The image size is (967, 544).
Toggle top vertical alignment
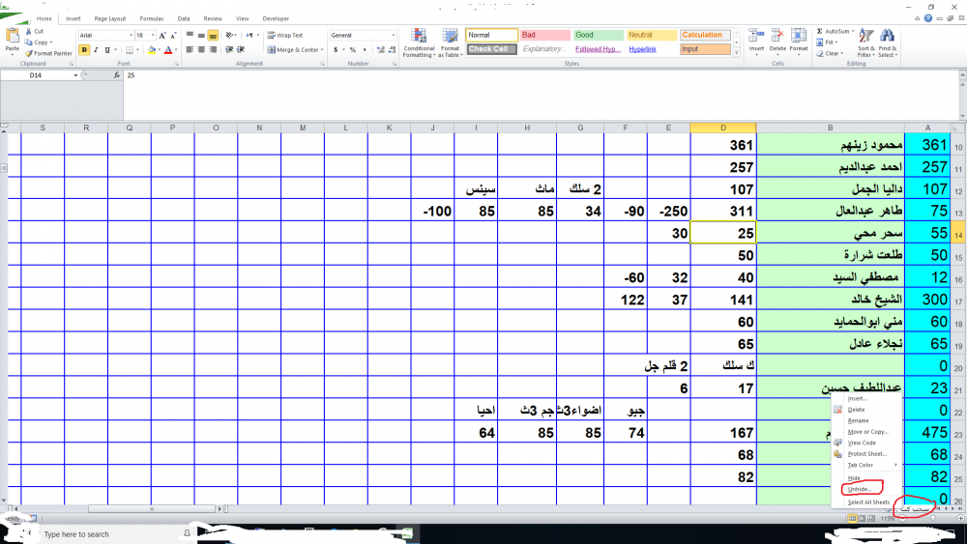190,35
